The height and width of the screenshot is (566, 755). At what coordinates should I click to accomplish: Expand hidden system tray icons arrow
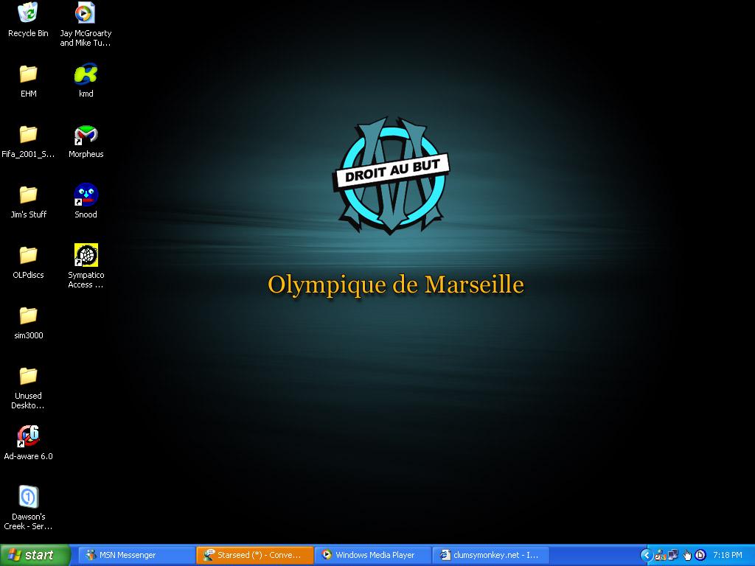point(646,555)
